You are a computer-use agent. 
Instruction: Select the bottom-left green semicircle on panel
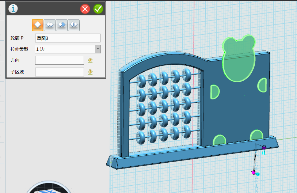point(220,140)
